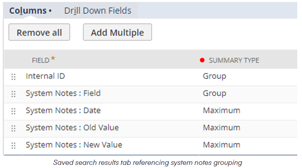
Task: Click the SUMMARY TYPE column header
Action: click(x=233, y=60)
